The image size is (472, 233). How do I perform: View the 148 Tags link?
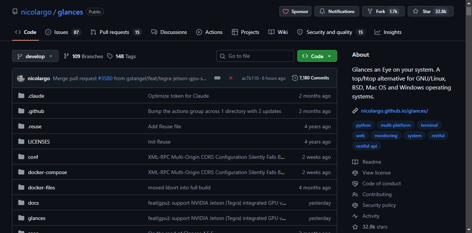121,56
